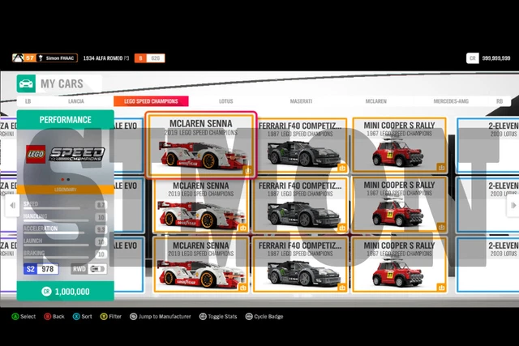Click corner badge icon on highlighted McLaren Senna card
Image resolution: width=519 pixels, height=346 pixels.
coord(247,171)
